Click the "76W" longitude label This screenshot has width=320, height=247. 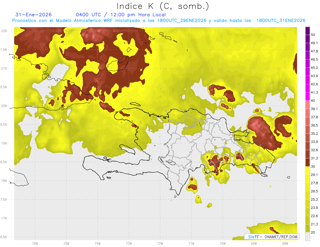coord(35,243)
